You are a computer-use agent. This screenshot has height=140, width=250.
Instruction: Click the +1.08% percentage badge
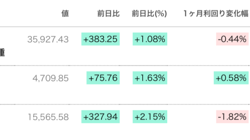click(150, 39)
